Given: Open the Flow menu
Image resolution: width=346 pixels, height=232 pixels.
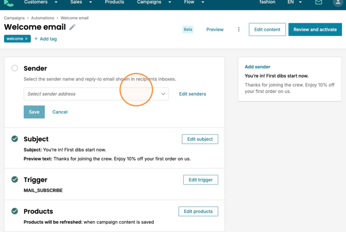Looking at the screenshot, I should 189,2.
